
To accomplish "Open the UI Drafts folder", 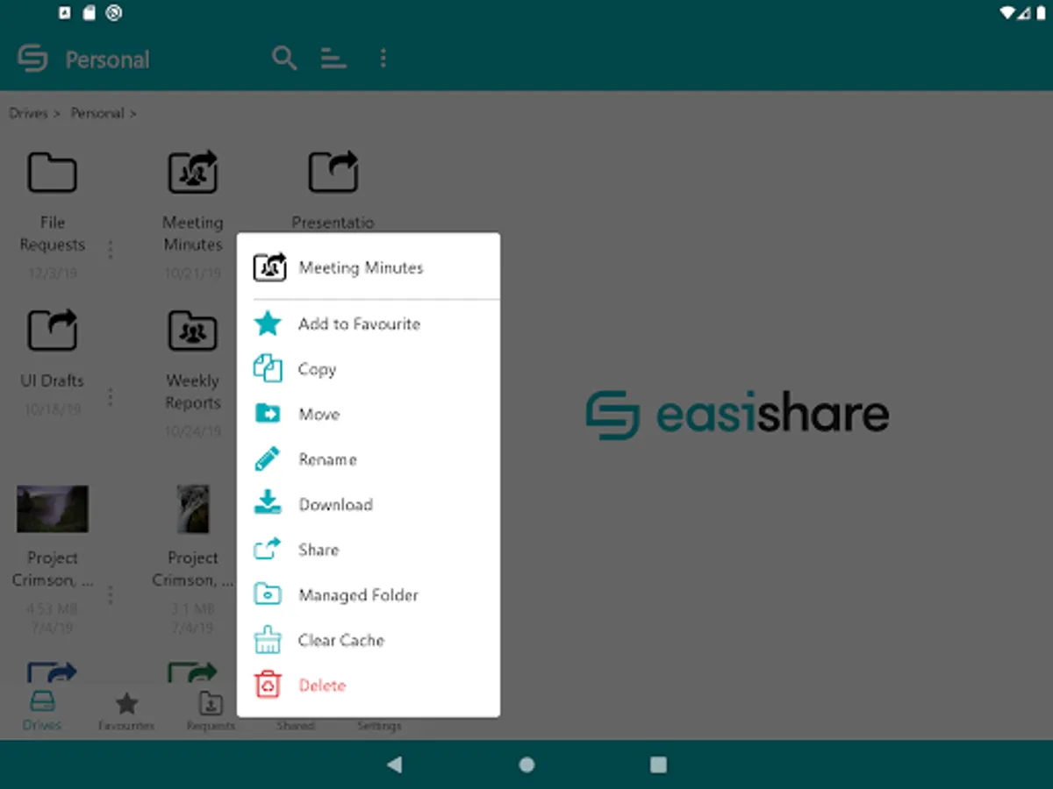I will (x=53, y=330).
